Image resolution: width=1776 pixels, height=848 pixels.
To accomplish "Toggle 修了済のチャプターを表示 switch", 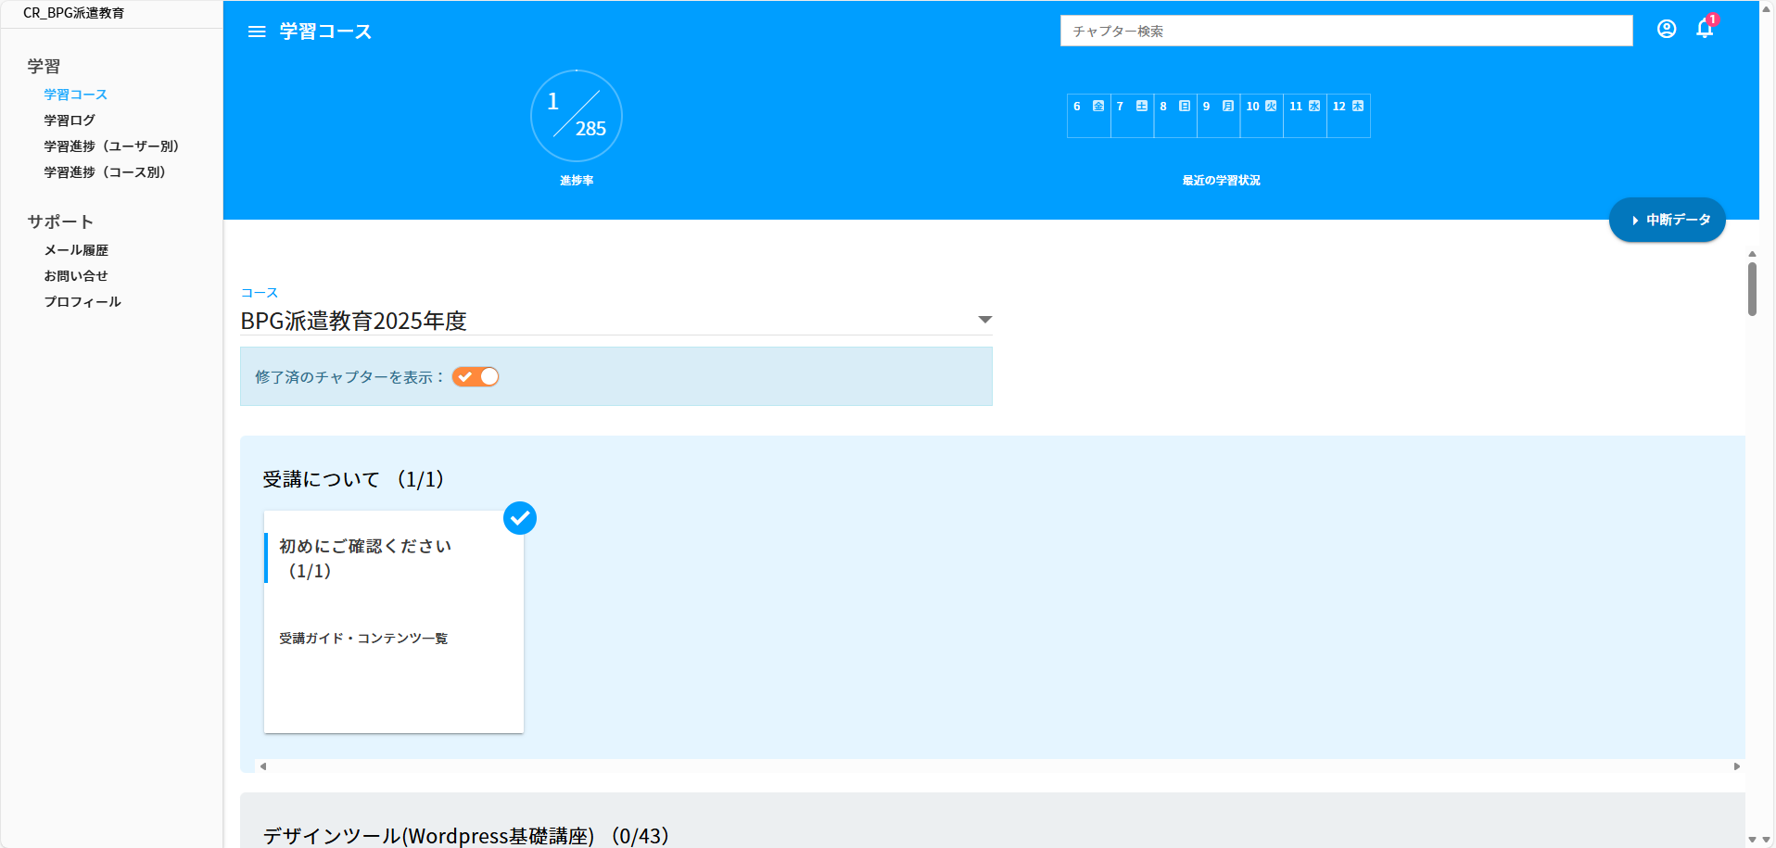I will (x=476, y=376).
